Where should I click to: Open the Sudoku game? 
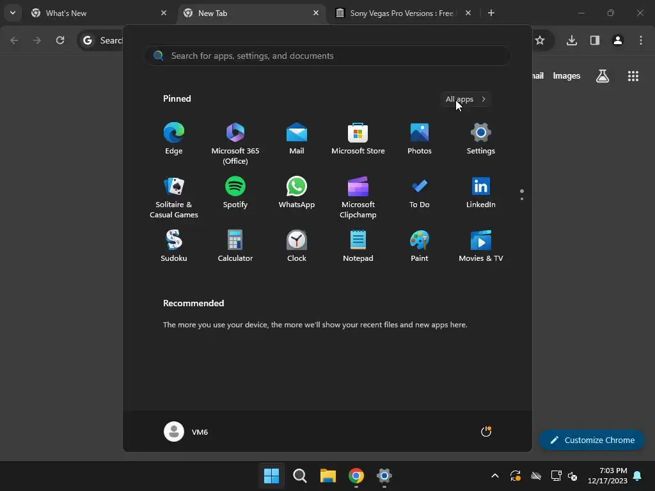point(174,246)
